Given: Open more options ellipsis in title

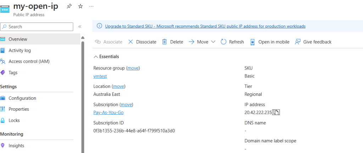Looking at the screenshot, I should [91, 6].
